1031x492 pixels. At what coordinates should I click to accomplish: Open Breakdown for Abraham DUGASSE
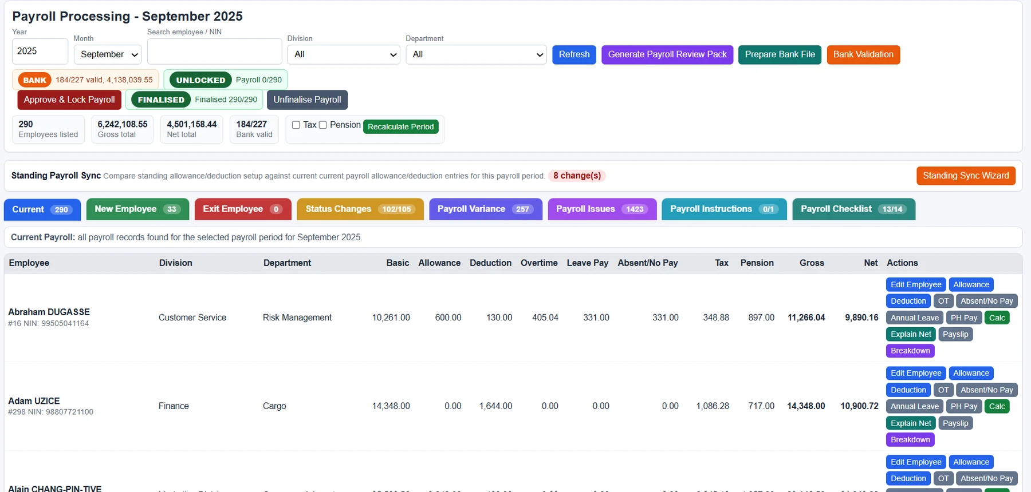[910, 351]
